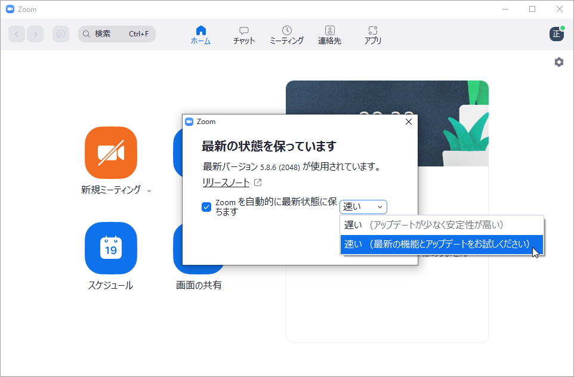Open the スケジュール calendar icon
This screenshot has width=574, height=377.
[111, 248]
